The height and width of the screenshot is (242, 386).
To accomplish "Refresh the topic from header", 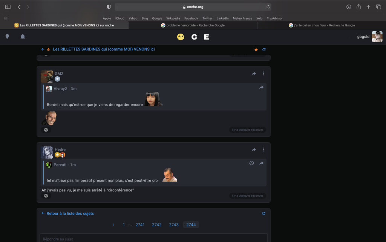I will [x=264, y=49].
